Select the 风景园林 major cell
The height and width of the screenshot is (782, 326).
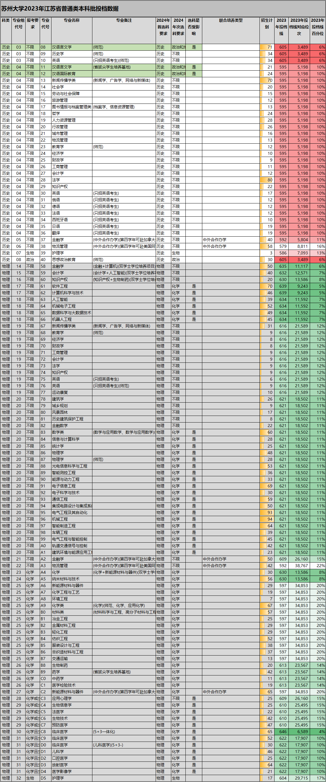click(60, 412)
